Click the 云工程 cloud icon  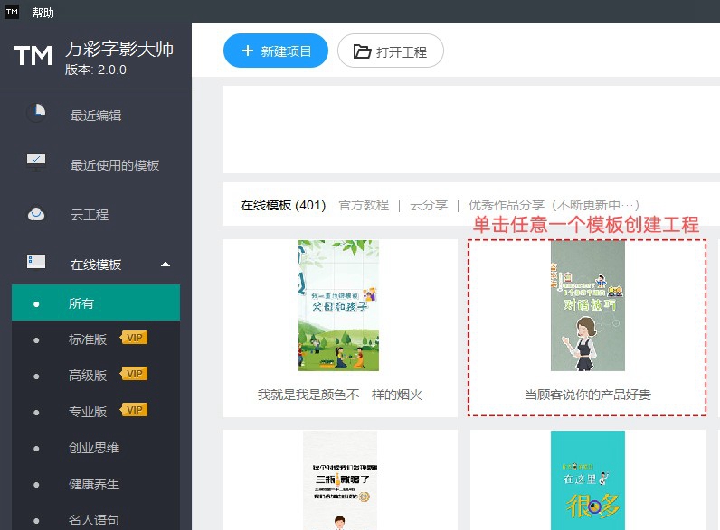(x=36, y=214)
